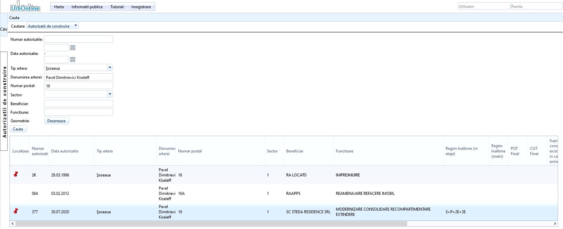Open the Sector dropdown
Viewport: 563px width, 229px height.
(x=110, y=94)
